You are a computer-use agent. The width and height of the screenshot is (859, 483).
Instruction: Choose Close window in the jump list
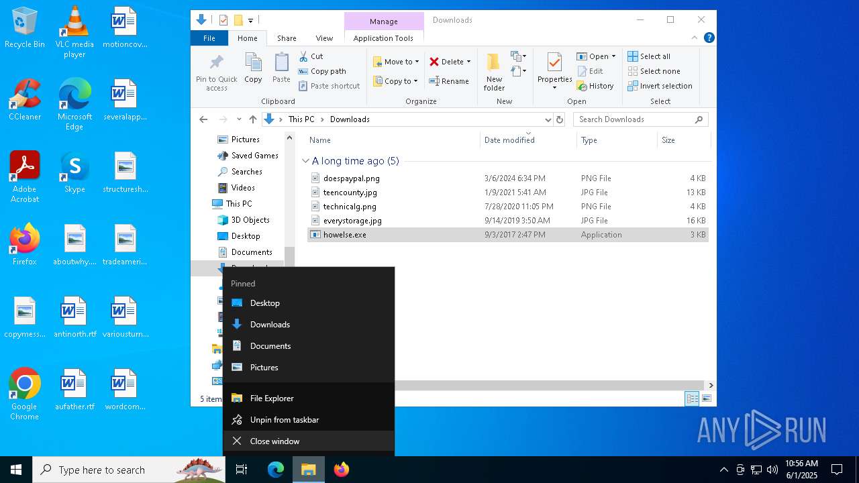[x=309, y=441]
